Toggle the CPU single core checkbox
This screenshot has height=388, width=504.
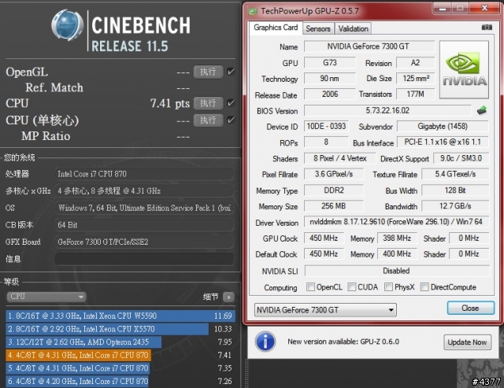click(231, 120)
